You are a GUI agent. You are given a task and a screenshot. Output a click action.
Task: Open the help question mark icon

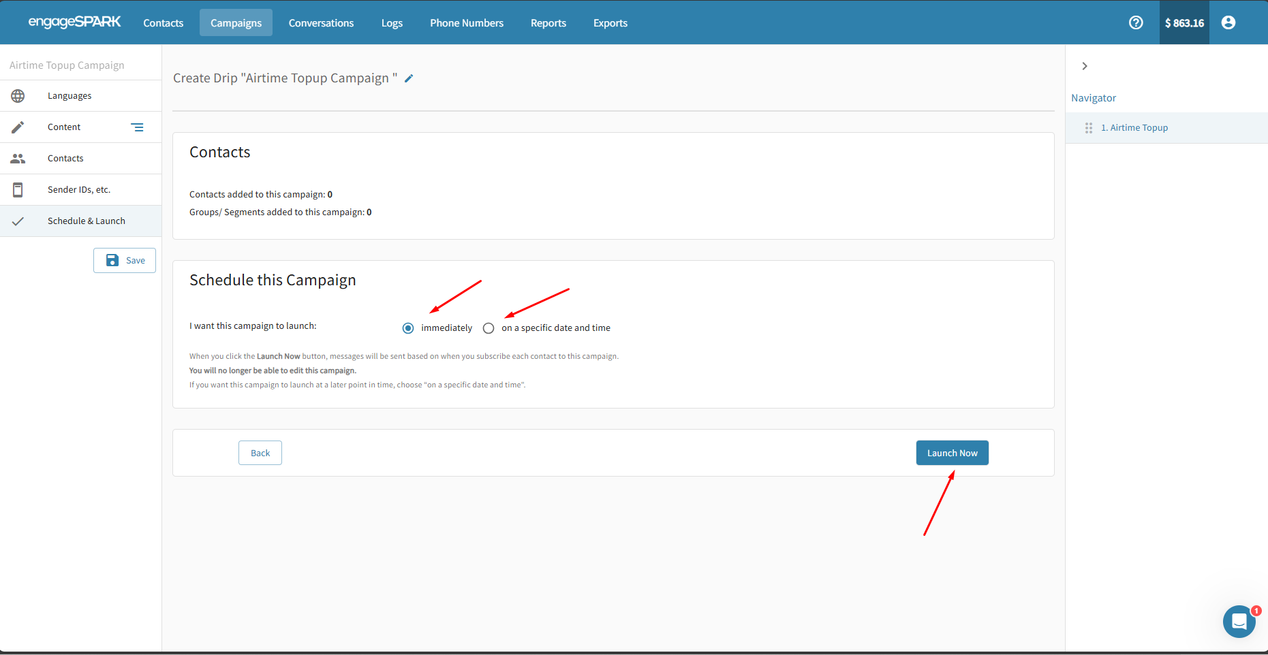pyautogui.click(x=1135, y=22)
